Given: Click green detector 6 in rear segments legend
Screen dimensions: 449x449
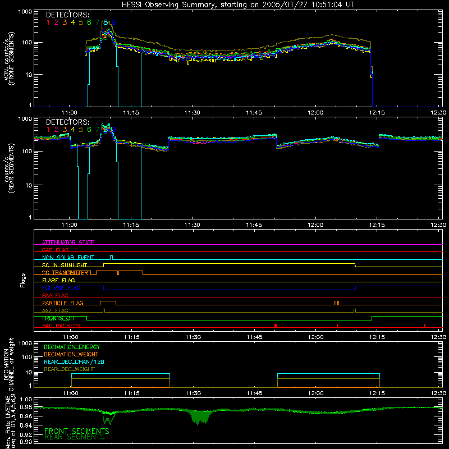Looking at the screenshot, I should [x=89, y=130].
